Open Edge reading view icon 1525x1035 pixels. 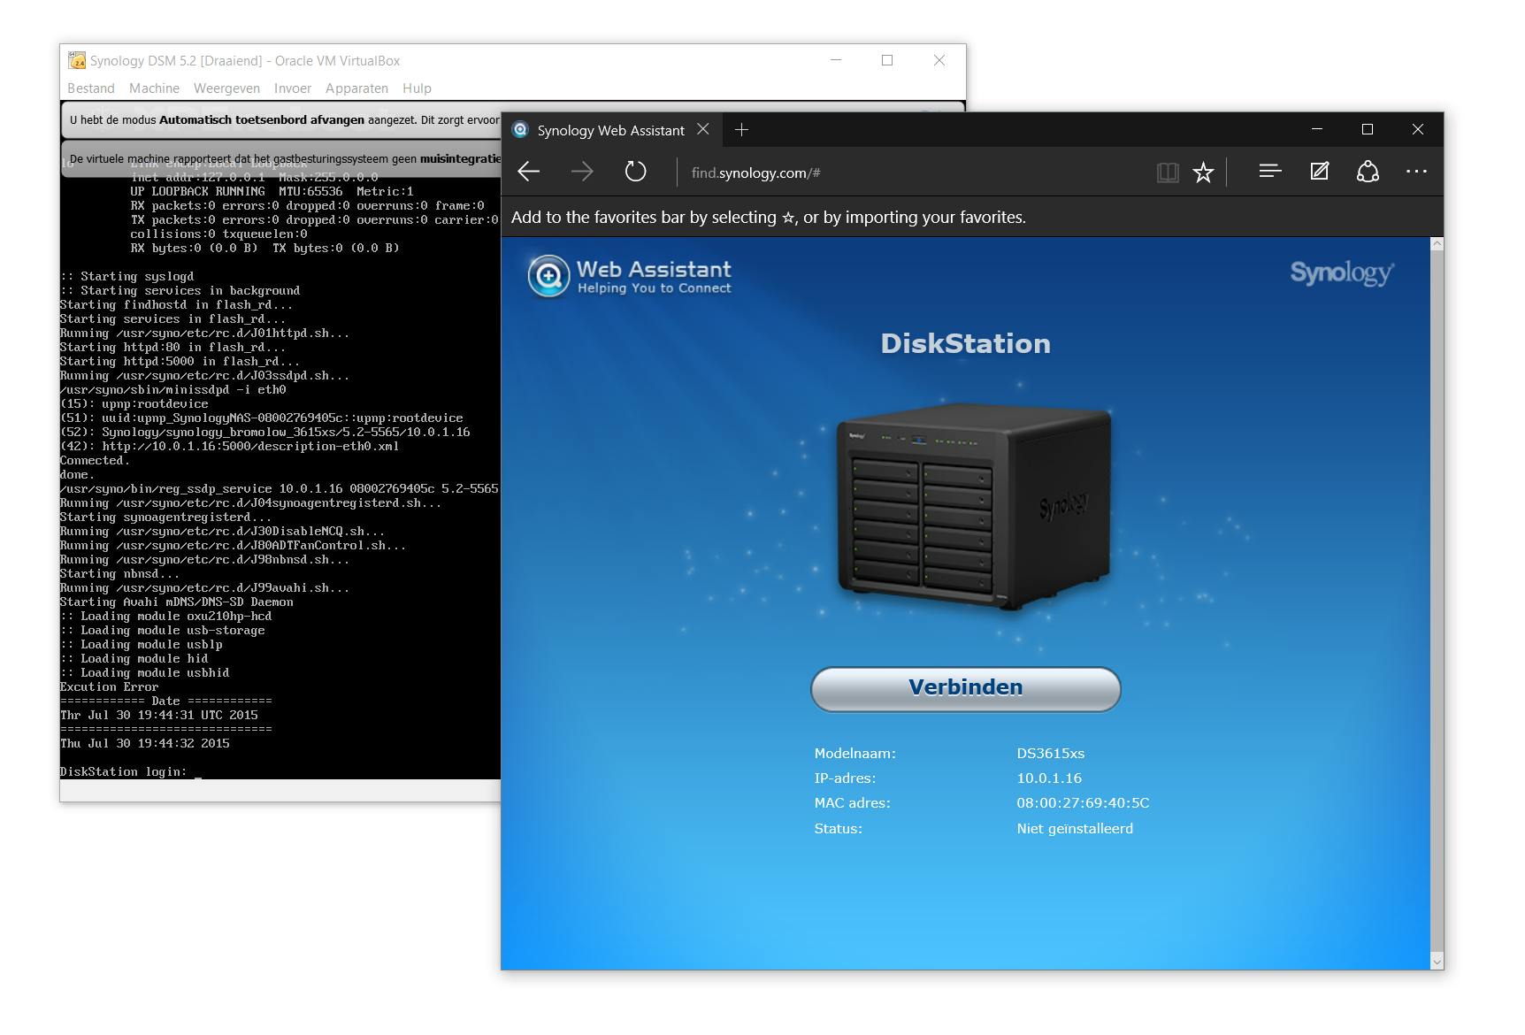1168,172
